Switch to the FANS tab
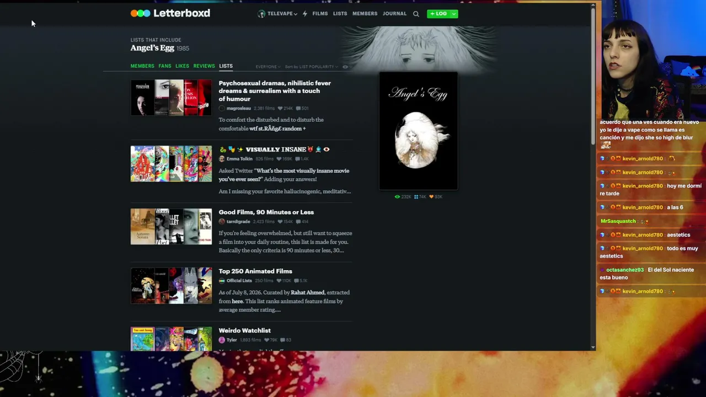The height and width of the screenshot is (397, 706). click(x=165, y=66)
